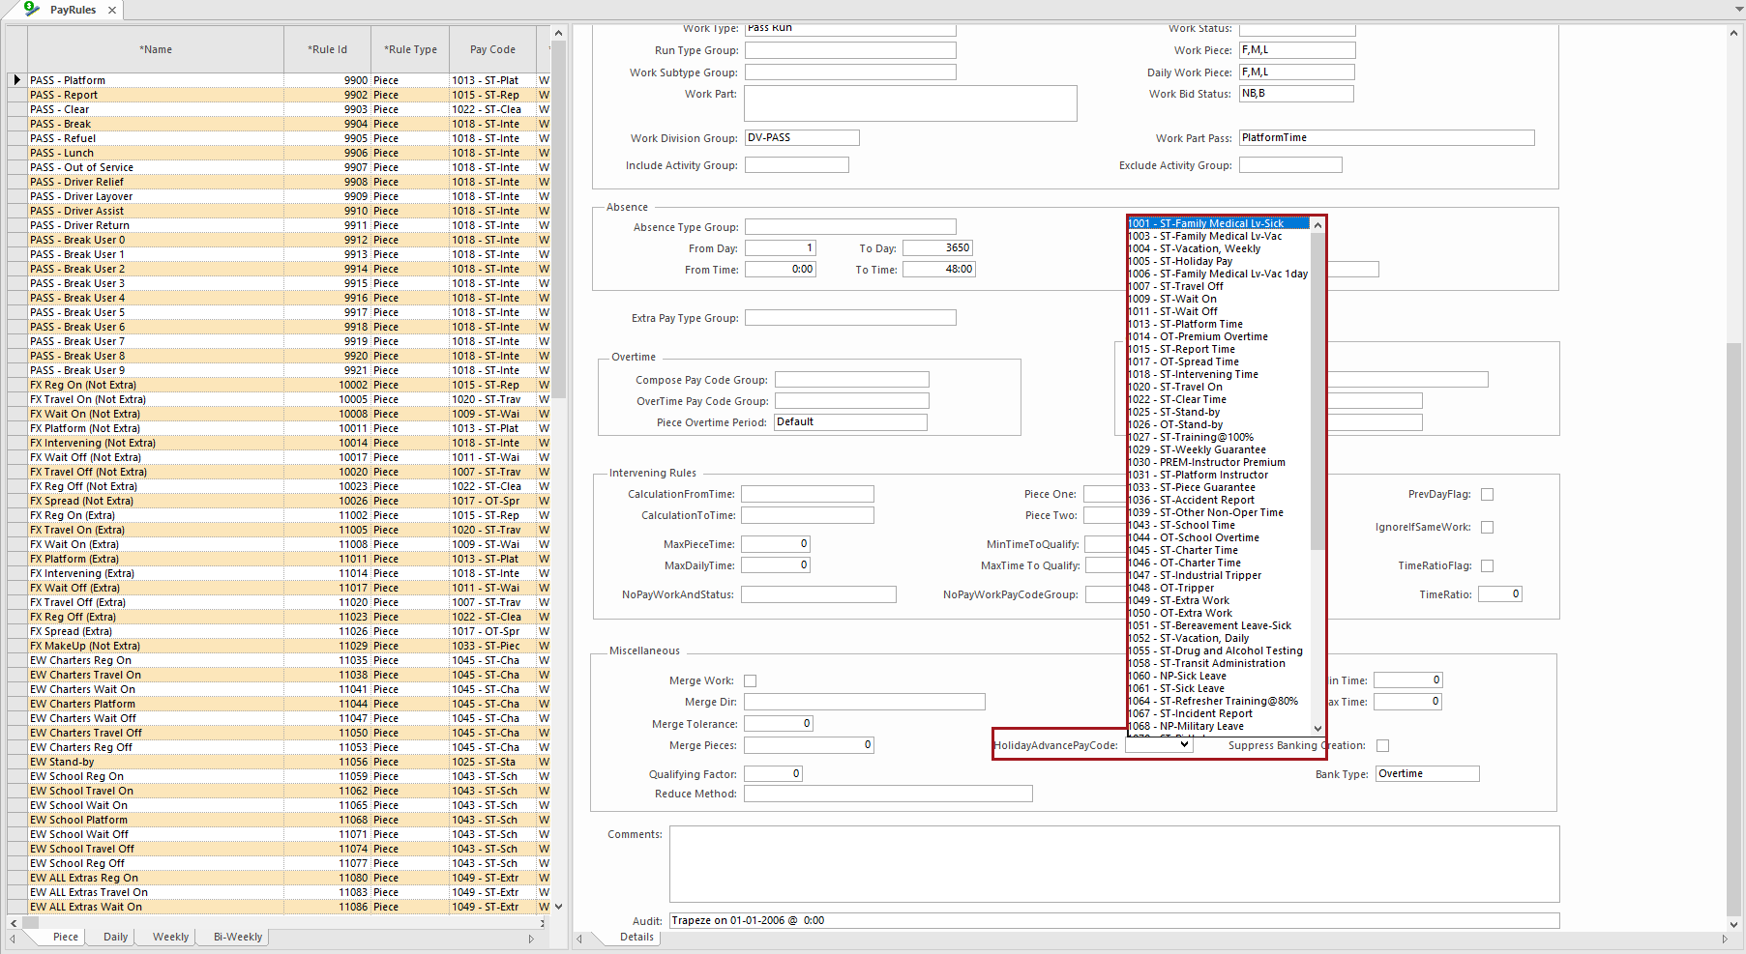Check the Merge Work checkbox
This screenshot has height=954, width=1746.
point(750,680)
